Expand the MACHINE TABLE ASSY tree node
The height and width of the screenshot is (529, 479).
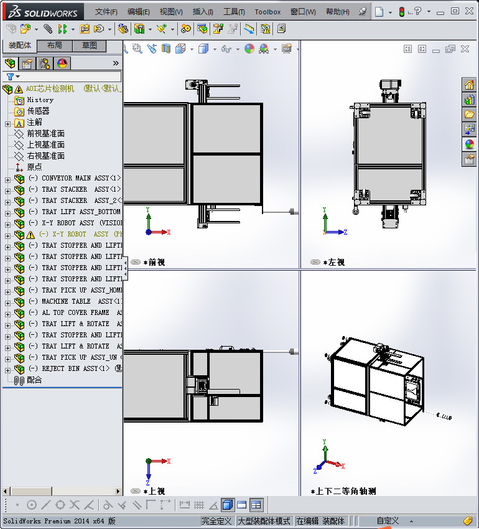coord(7,303)
